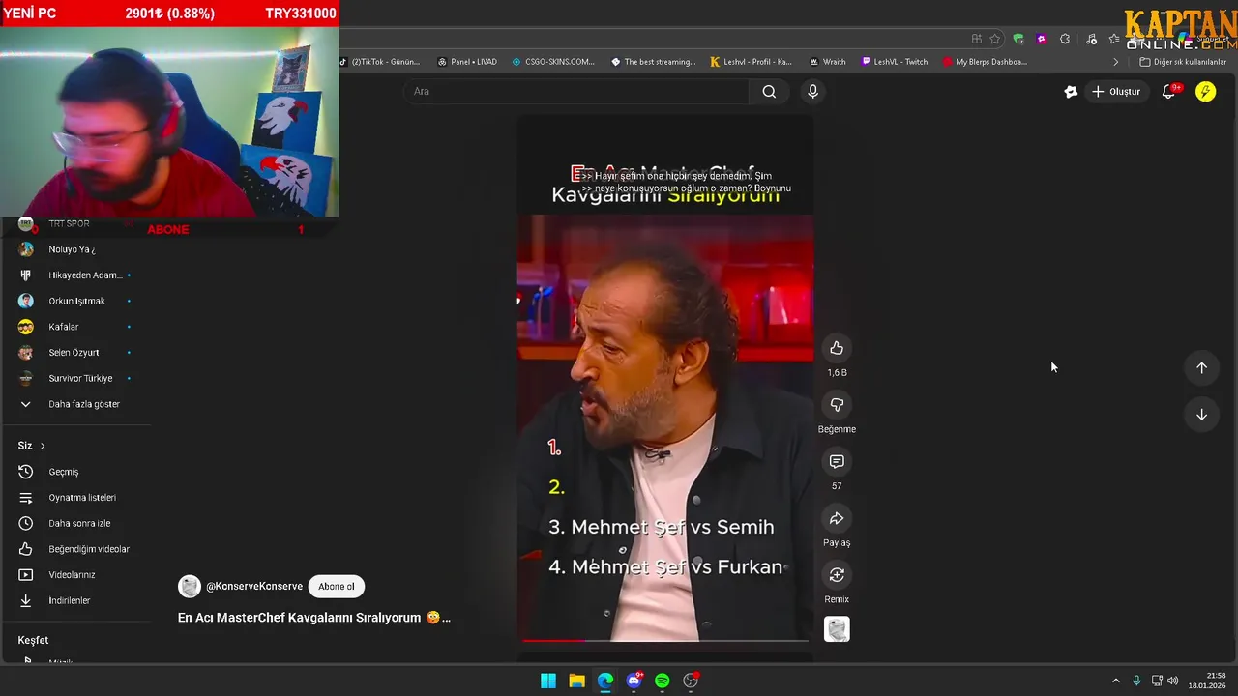Open Discord from taskbar
This screenshot has width=1238, height=696.
tap(634, 681)
